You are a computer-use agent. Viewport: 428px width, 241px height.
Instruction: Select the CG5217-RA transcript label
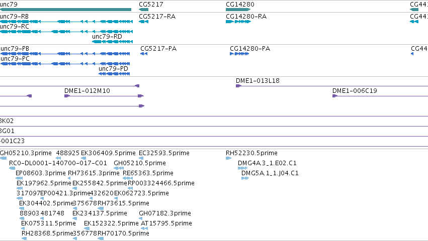click(157, 17)
